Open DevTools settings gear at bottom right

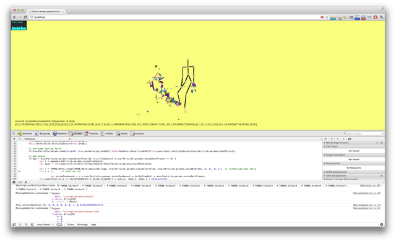(x=381, y=225)
